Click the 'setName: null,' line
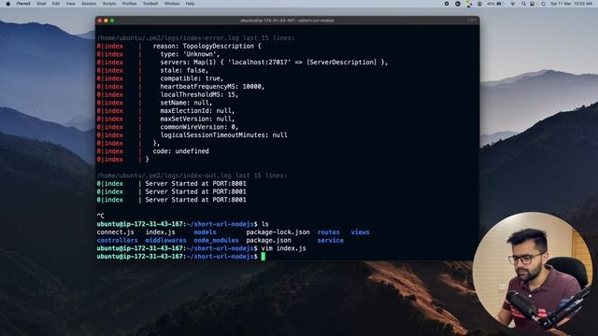Screen dimensions: 598x336 [186, 103]
